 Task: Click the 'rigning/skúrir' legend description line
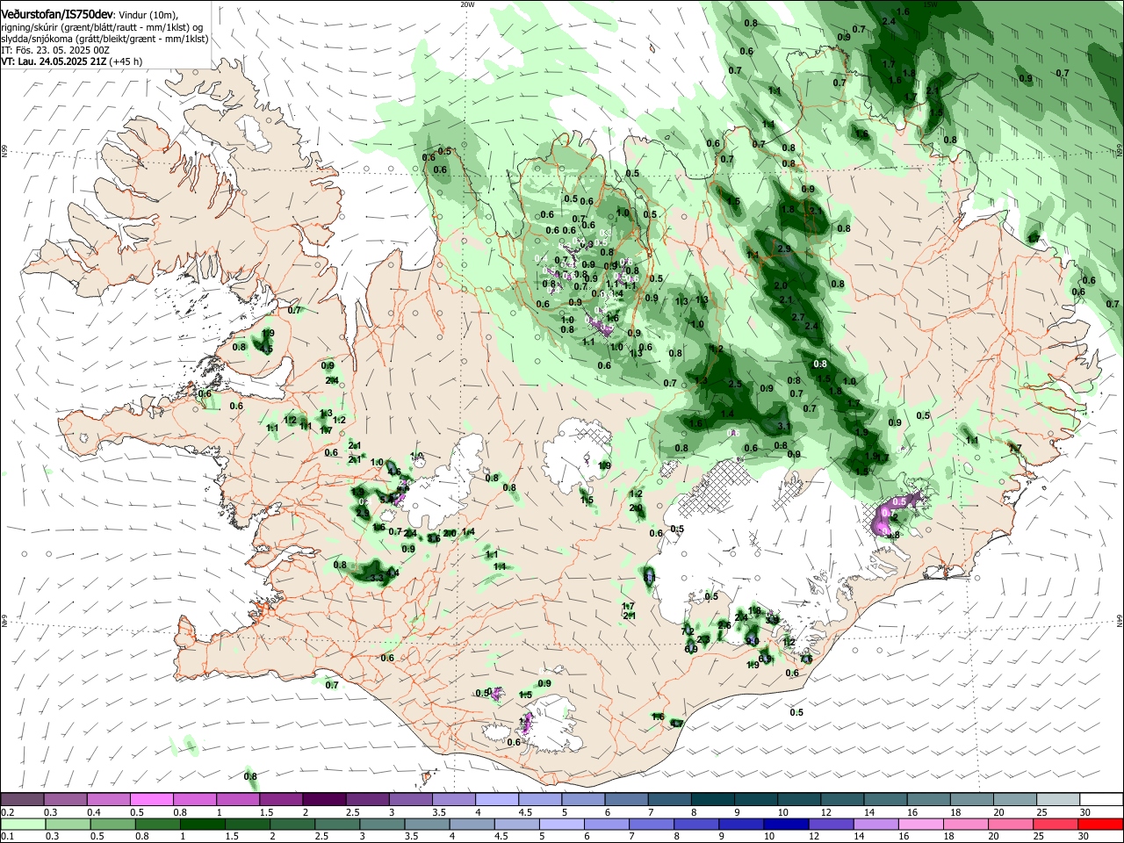click(x=103, y=27)
